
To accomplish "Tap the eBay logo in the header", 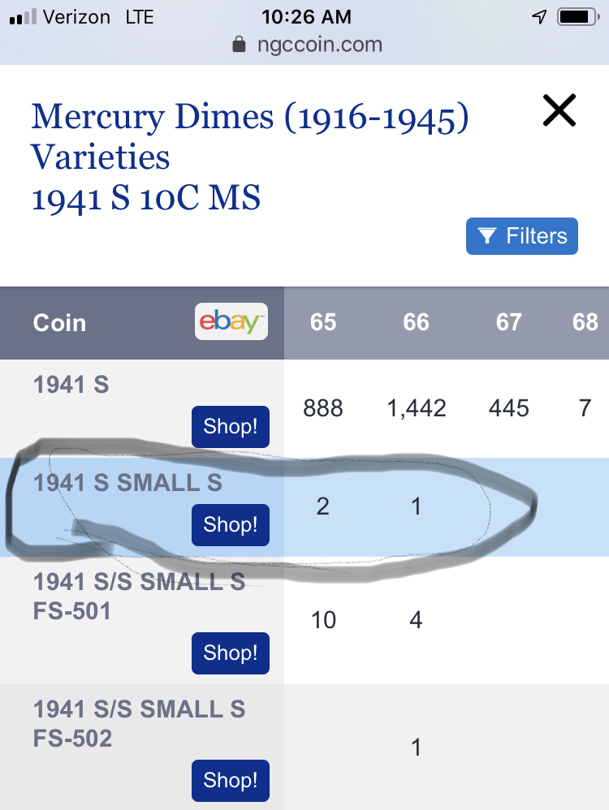I will (231, 321).
